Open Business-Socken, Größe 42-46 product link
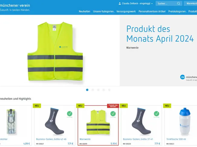 pyautogui.click(x=51, y=139)
